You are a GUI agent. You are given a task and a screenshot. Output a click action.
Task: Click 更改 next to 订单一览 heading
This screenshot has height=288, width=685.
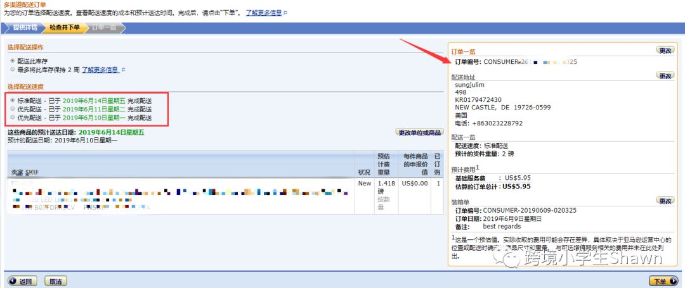pos(665,50)
